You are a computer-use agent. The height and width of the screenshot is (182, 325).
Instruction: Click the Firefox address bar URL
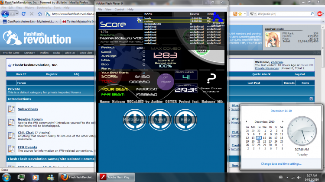click(x=73, y=14)
